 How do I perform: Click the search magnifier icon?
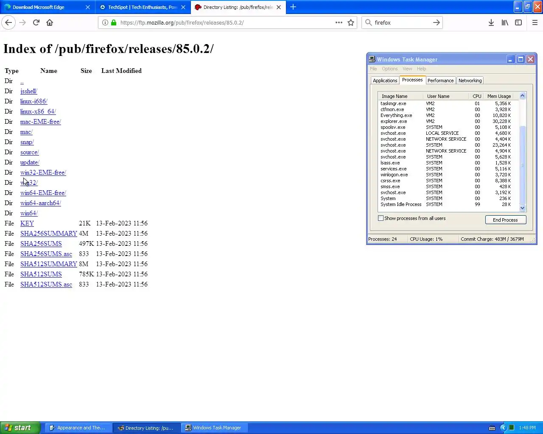click(x=369, y=22)
